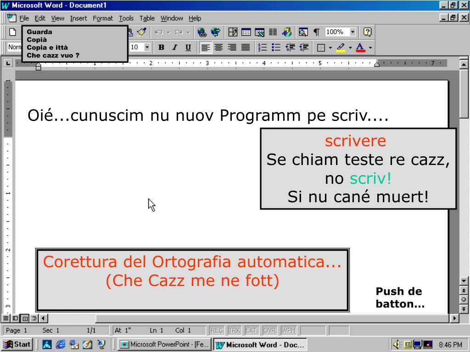Switch to Online Layout View icon
Image resolution: width=470 pixels, height=352 pixels.
pos(15,318)
